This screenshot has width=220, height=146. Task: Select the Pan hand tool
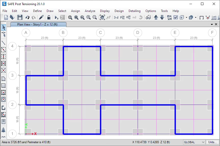pos(102,17)
